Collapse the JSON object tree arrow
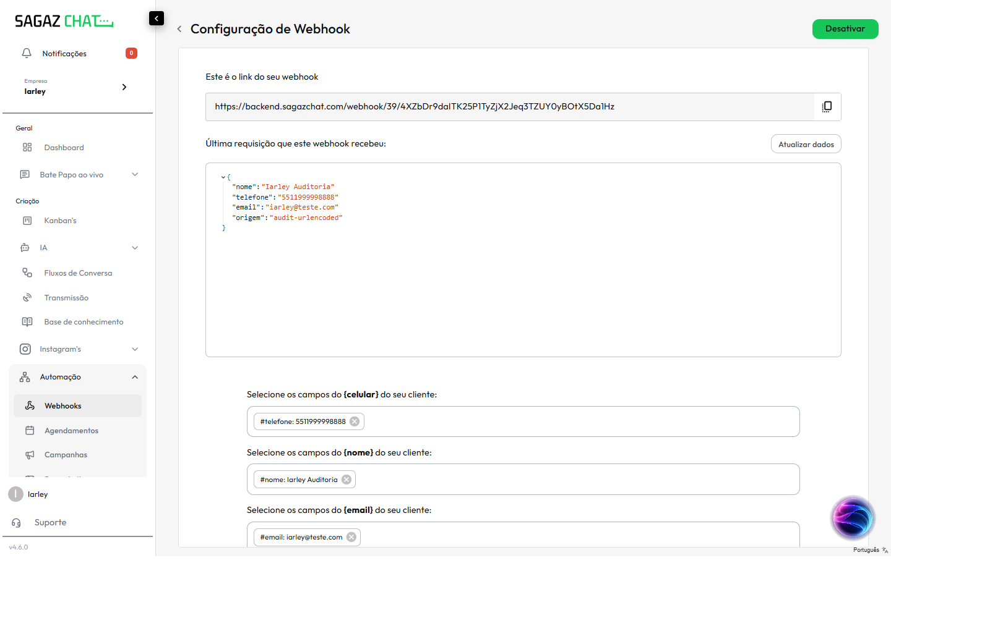 [x=223, y=177]
